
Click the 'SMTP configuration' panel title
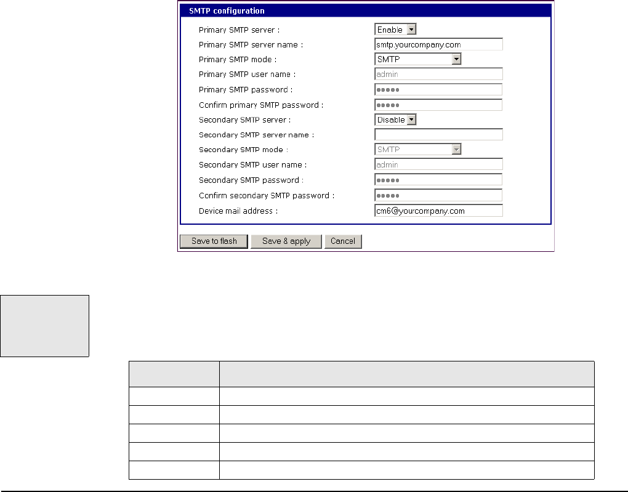pyautogui.click(x=227, y=11)
